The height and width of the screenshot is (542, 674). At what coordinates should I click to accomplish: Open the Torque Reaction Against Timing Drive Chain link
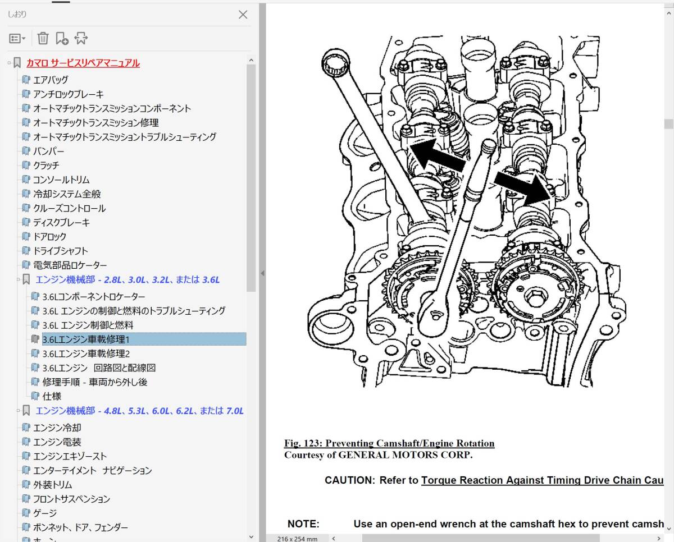coord(542,480)
